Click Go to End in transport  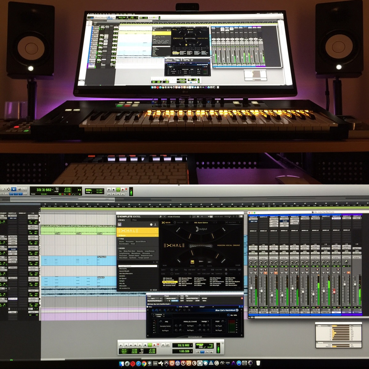pyautogui.click(x=140, y=345)
